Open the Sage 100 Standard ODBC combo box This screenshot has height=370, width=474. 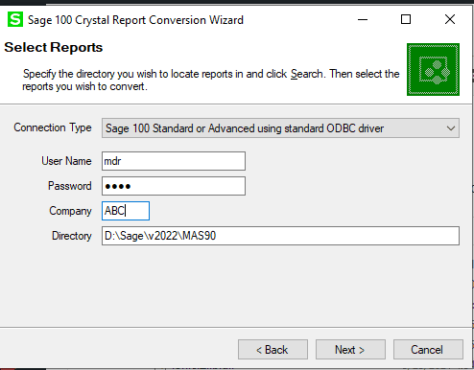coord(280,128)
